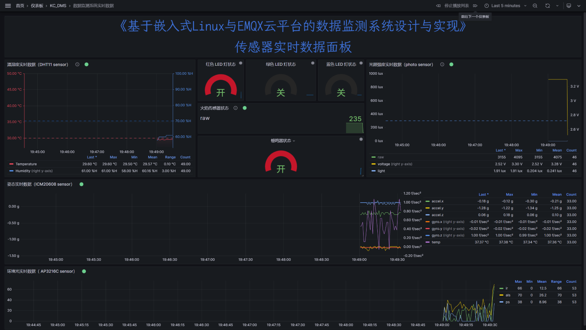Sort DHT11 legend by Last * column

(x=91, y=157)
